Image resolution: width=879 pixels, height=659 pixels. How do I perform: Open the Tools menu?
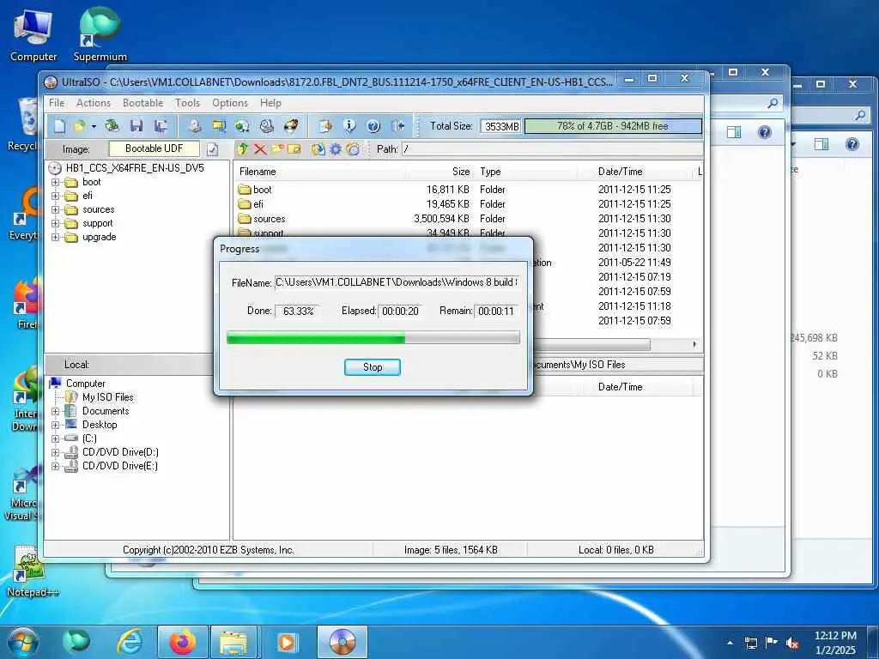(187, 103)
